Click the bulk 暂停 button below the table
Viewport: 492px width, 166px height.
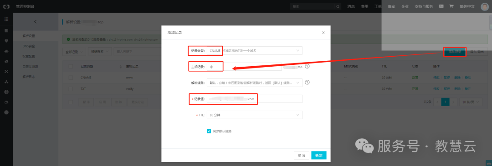[86, 102]
